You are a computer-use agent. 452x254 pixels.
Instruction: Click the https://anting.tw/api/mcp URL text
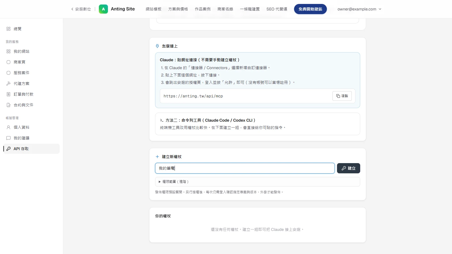(193, 96)
